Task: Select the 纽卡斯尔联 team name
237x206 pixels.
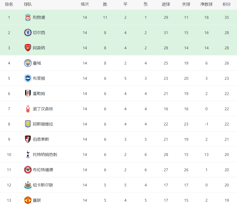Action: point(43,185)
